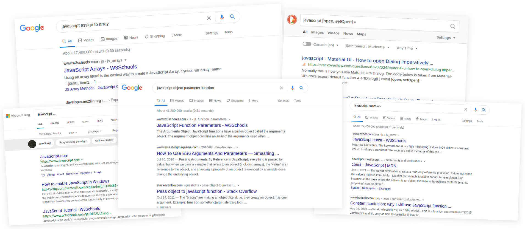
Task: Click 'Online compiler' chip in Bing
Action: point(104,140)
